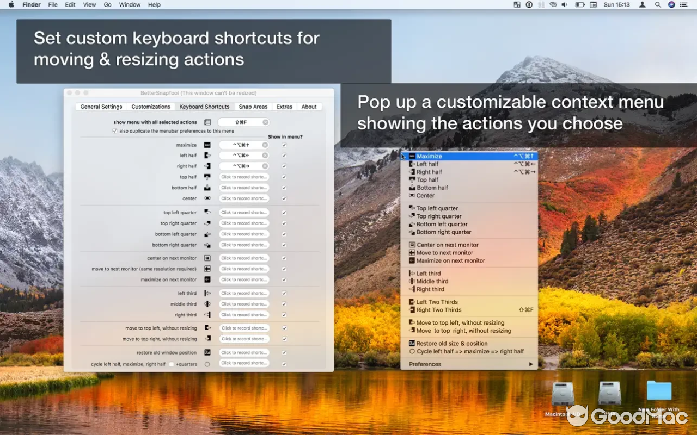697x435 pixels.
Task: Select the maximize action icon in shortcuts list
Action: click(208, 145)
